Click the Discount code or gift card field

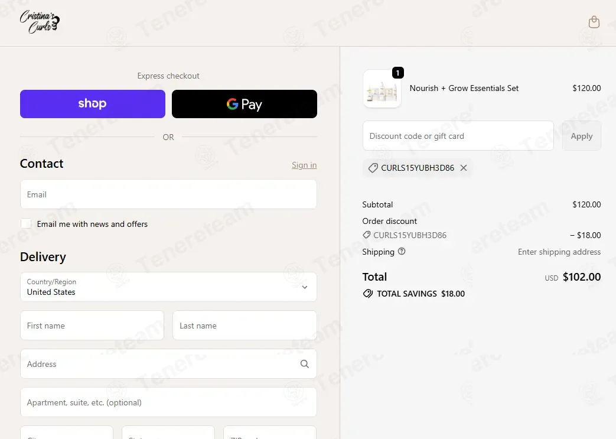coord(458,135)
